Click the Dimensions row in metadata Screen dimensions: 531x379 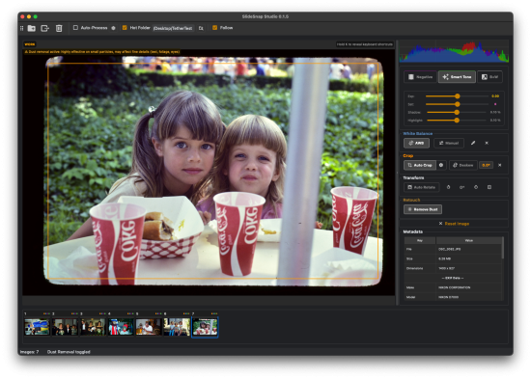[453, 268]
